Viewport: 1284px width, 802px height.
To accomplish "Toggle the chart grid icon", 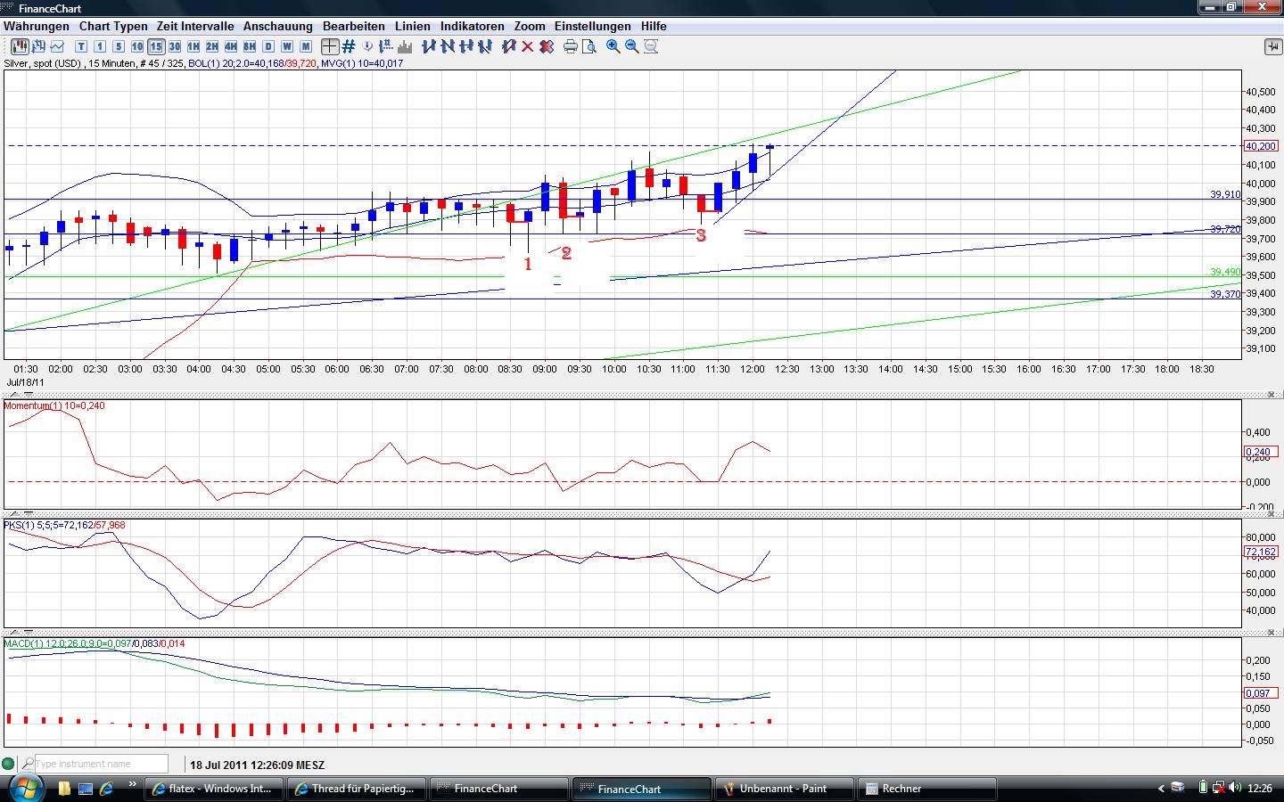I will [x=349, y=46].
